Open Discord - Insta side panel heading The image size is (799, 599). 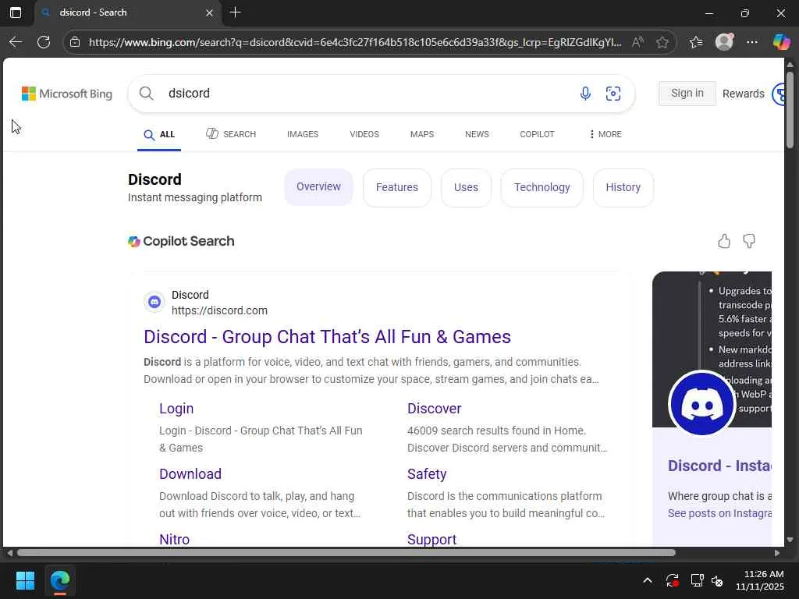point(719,466)
